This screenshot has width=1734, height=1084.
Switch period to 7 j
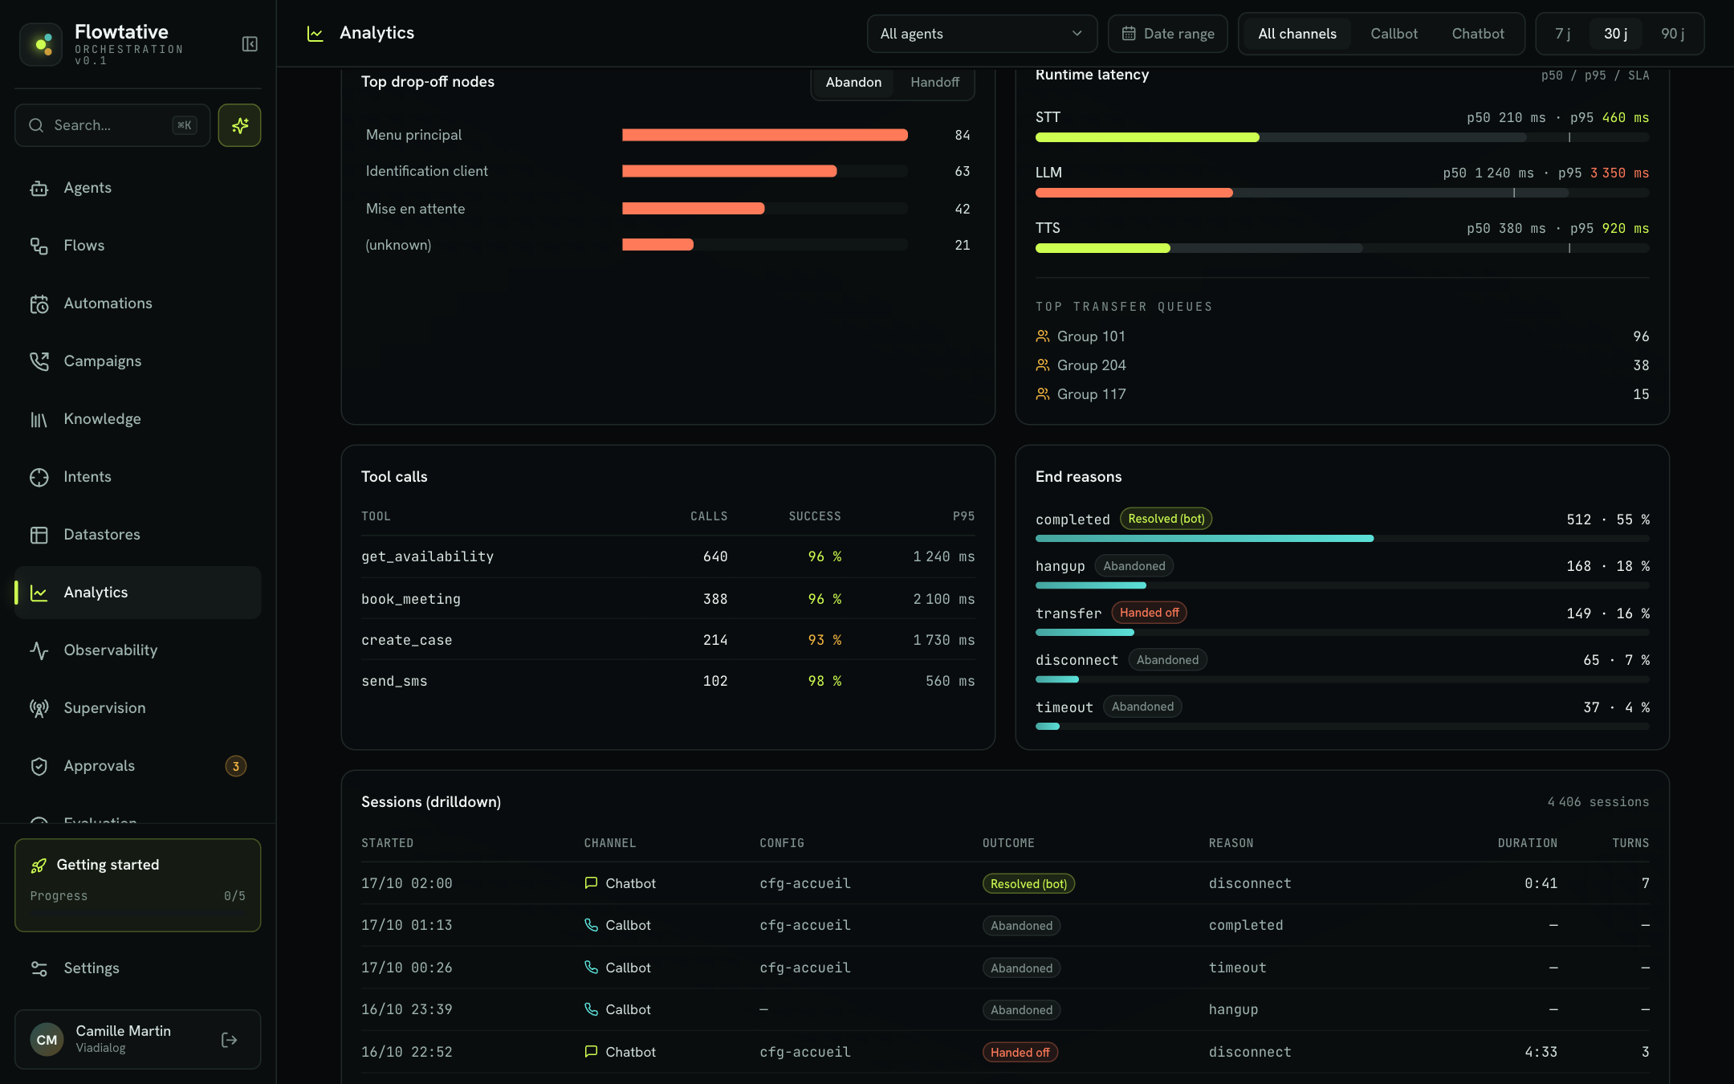click(x=1562, y=34)
